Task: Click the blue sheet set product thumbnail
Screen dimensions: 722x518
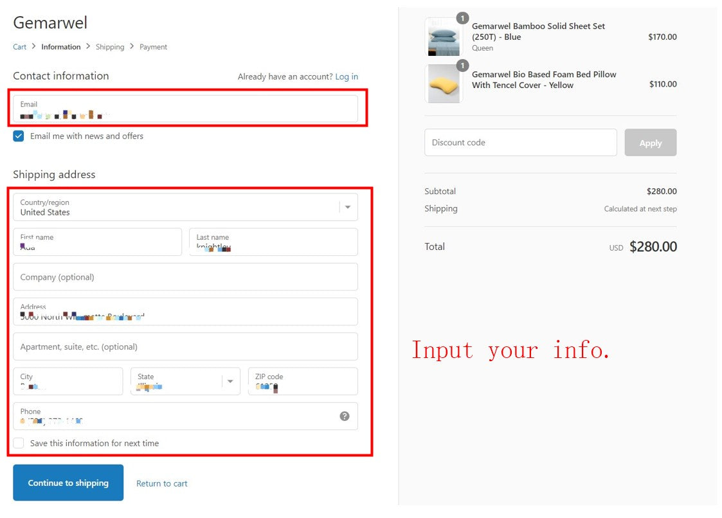Action: pyautogui.click(x=444, y=39)
